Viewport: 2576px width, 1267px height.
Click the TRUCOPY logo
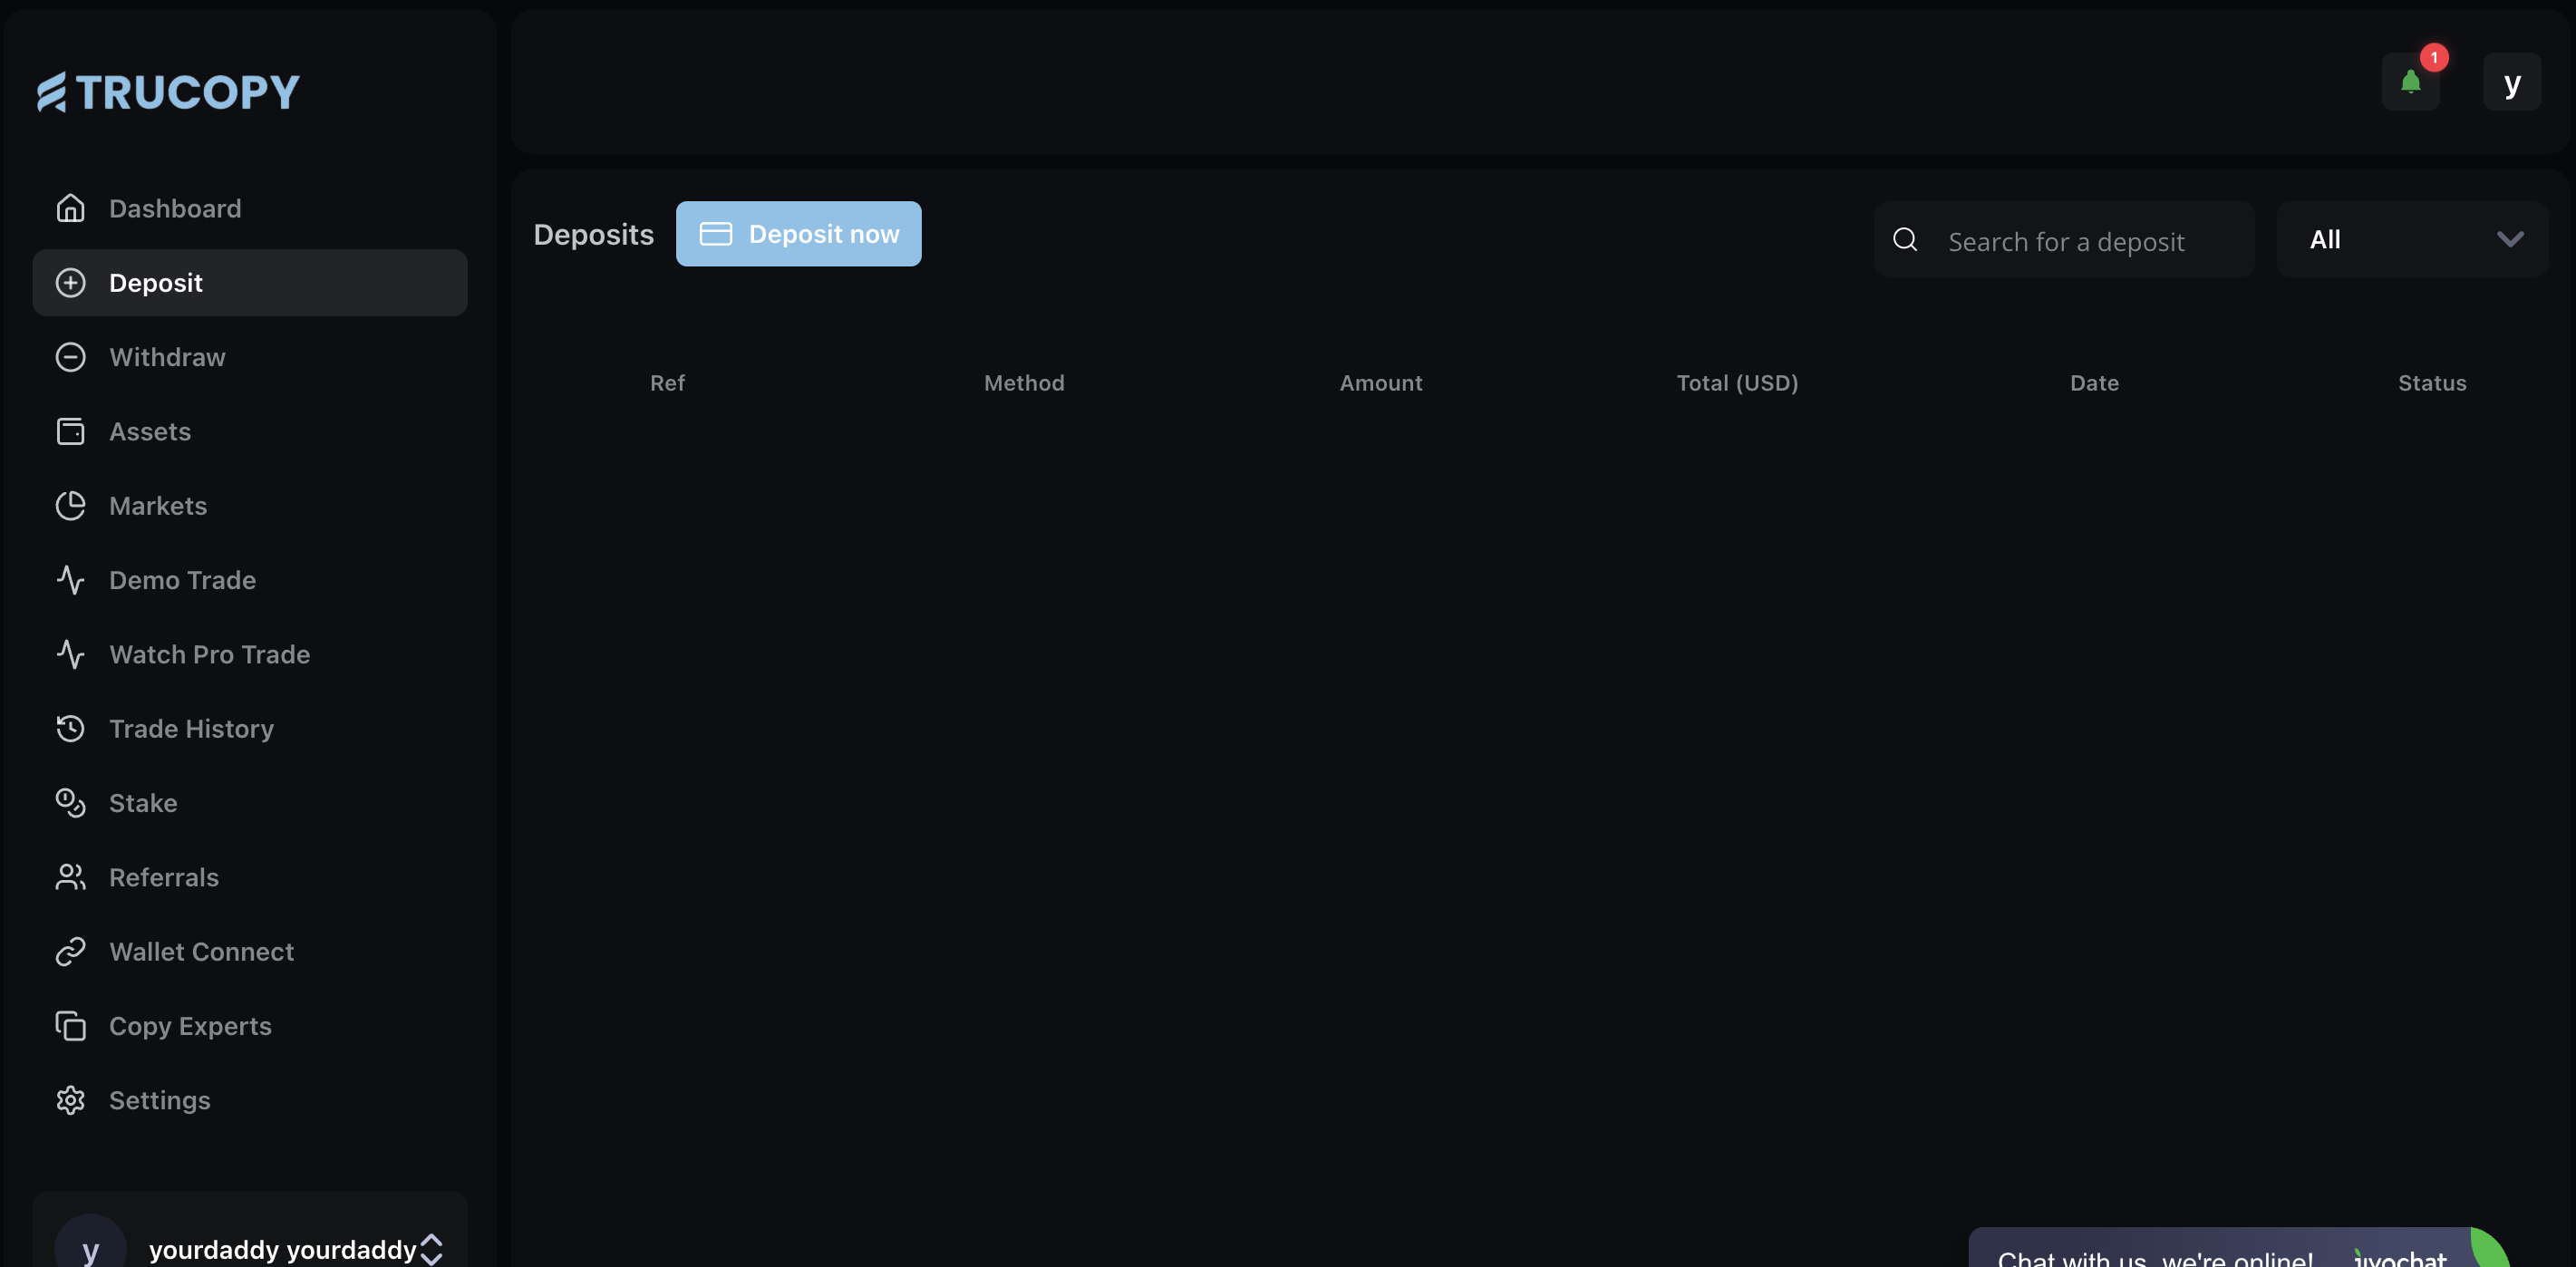pos(167,92)
